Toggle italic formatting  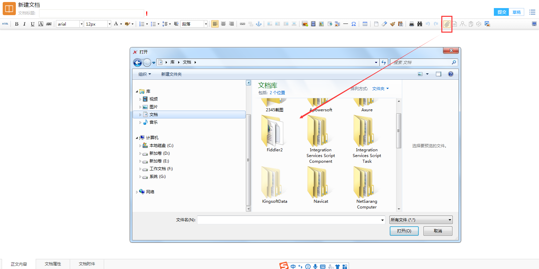pos(24,24)
